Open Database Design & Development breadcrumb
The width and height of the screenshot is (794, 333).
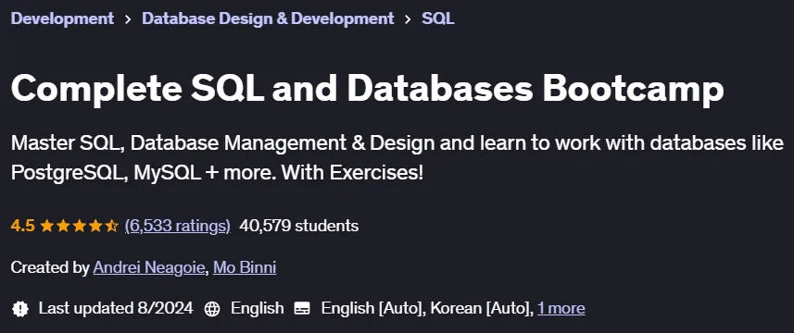coord(268,18)
